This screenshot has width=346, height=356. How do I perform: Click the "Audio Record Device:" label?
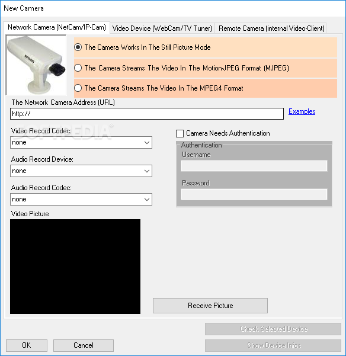click(x=42, y=159)
